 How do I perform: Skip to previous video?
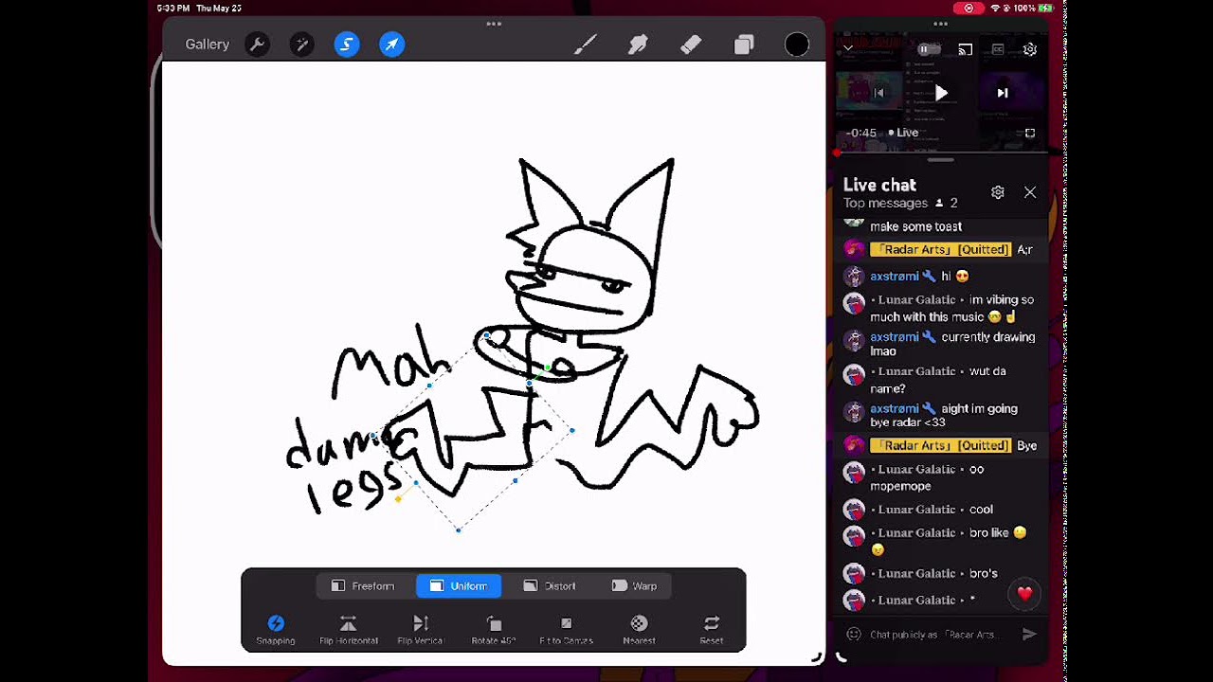click(x=878, y=93)
